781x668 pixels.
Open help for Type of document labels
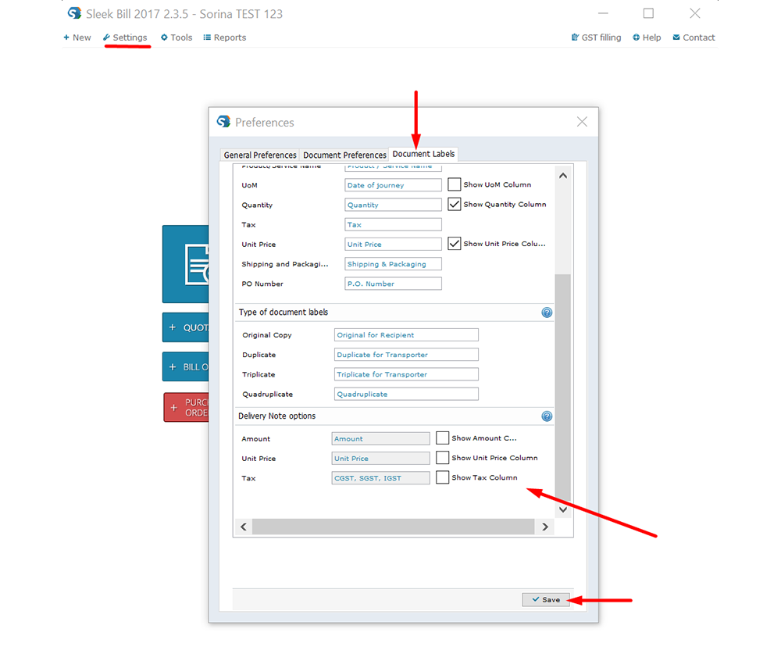547,313
